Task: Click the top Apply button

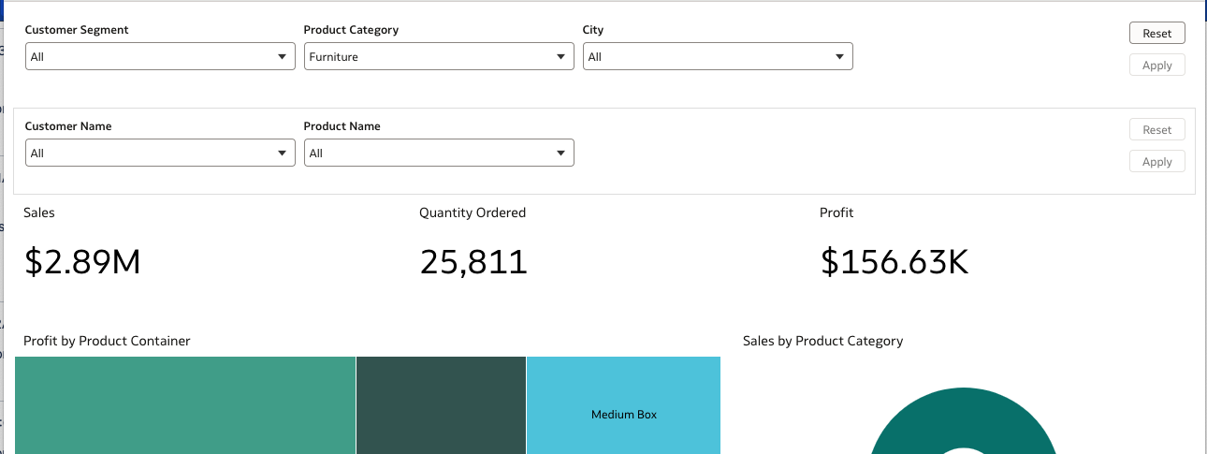Action: (1157, 66)
